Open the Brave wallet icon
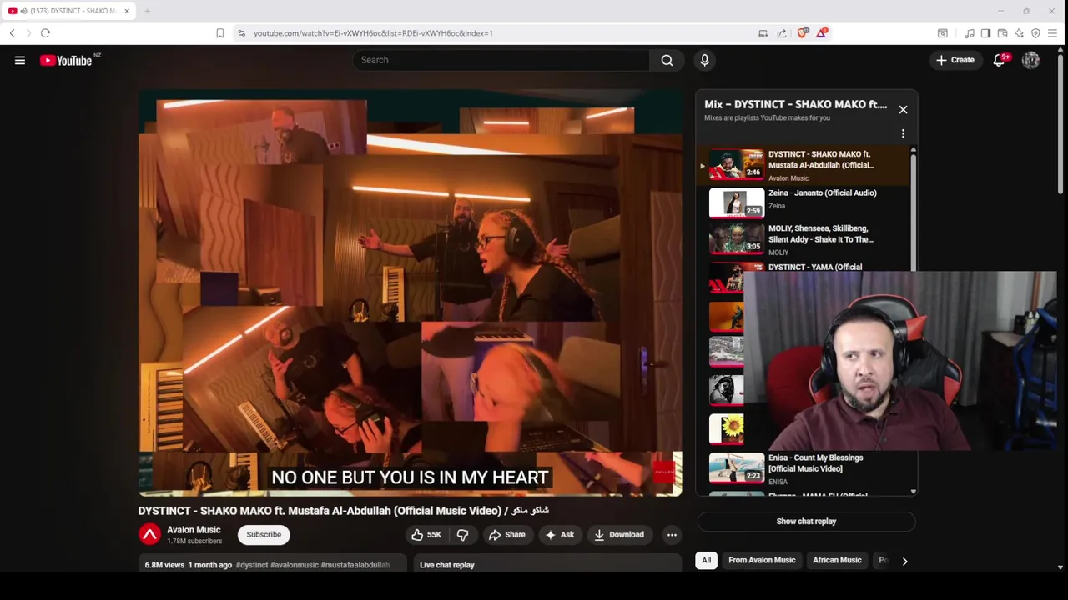Viewport: 1068px width, 600px height. pos(1002,33)
